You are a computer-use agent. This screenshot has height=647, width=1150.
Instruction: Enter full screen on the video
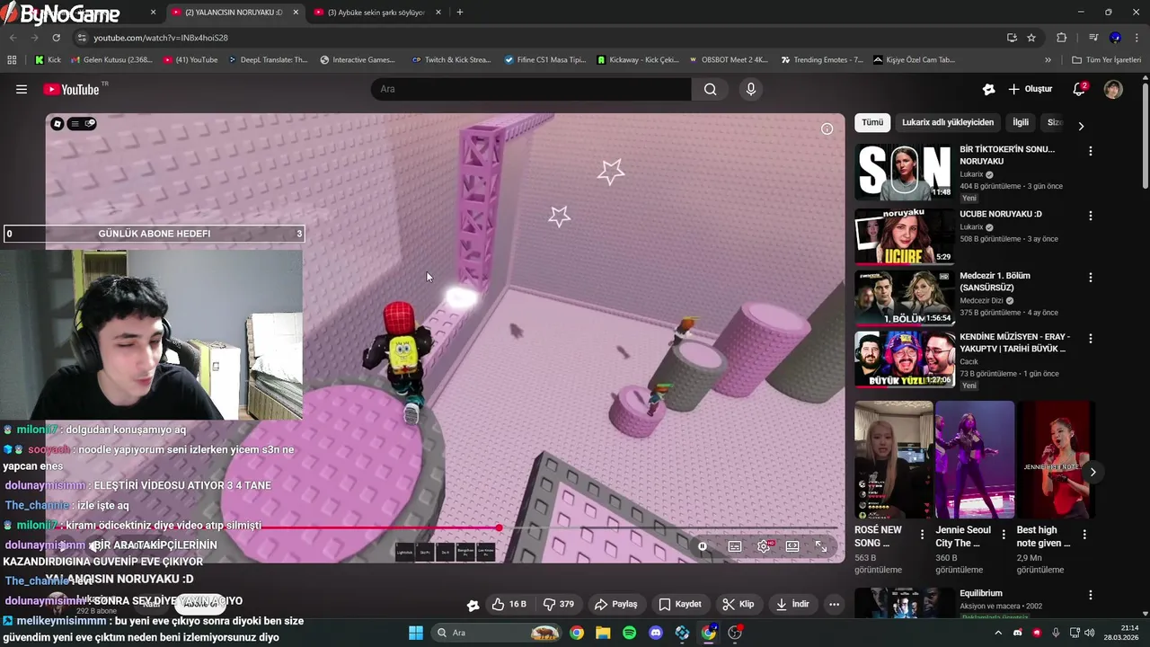[821, 545]
